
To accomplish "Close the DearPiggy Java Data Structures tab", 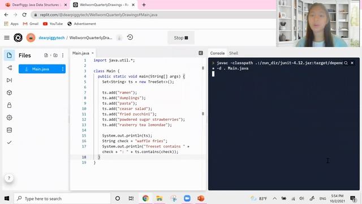I will coord(66,5).
